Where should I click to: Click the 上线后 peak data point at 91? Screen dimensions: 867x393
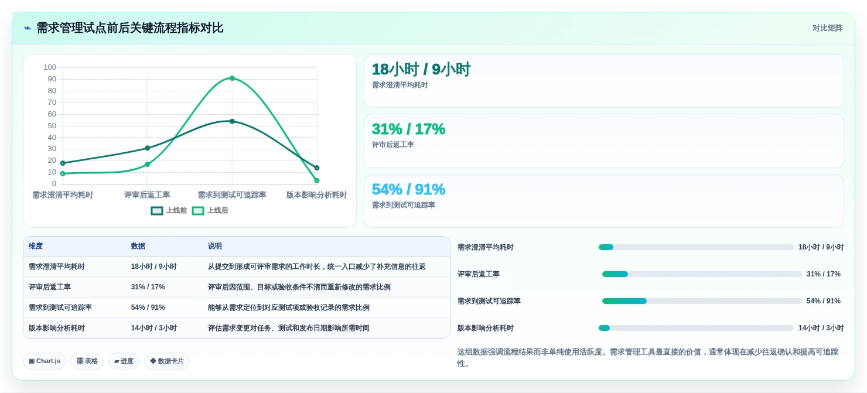(x=232, y=78)
